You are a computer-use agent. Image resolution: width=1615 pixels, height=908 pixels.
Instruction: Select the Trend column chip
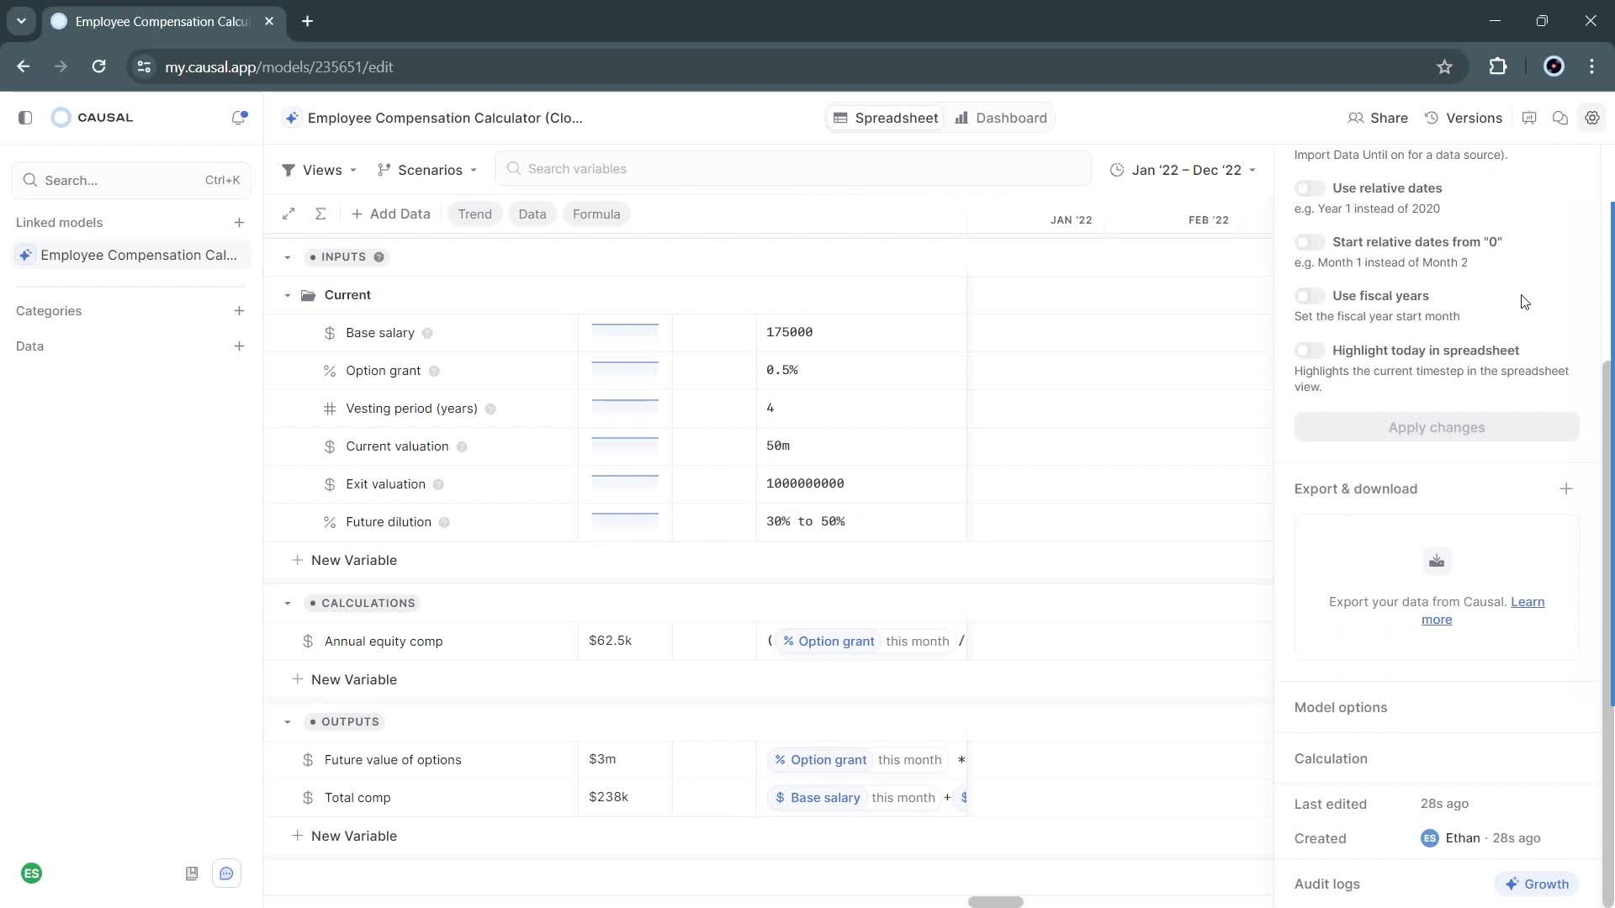tap(474, 214)
